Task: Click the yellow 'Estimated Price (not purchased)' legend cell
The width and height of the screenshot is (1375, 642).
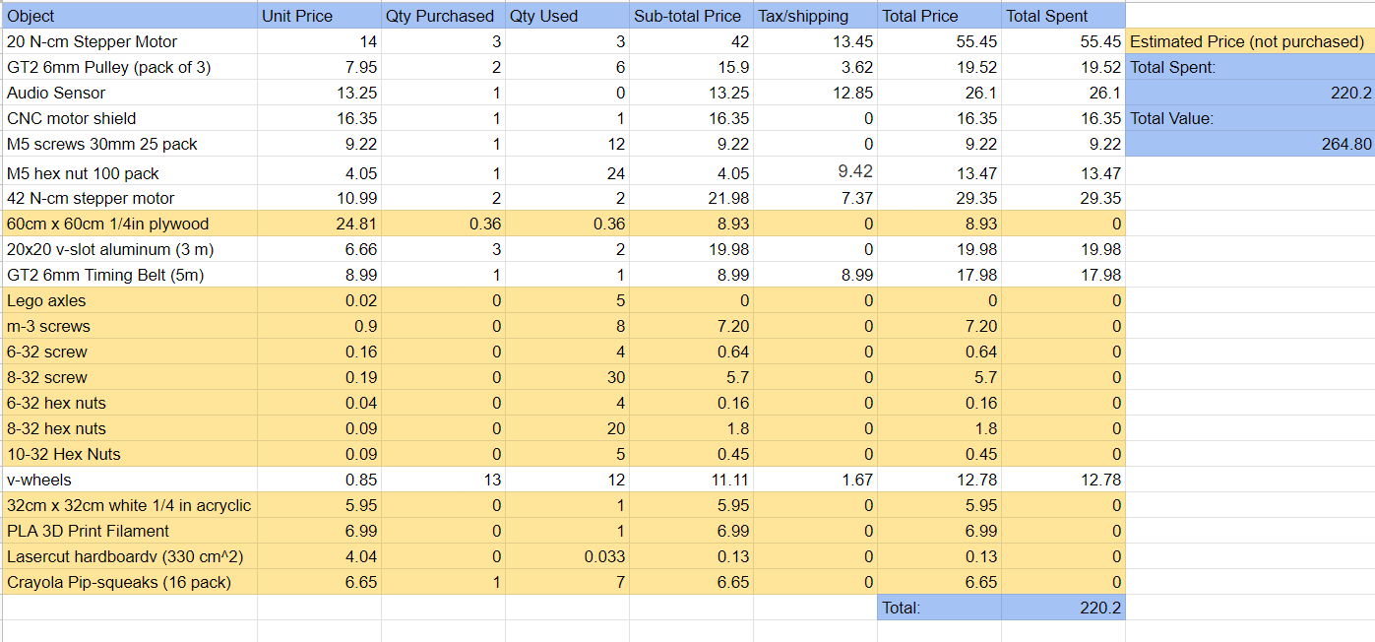Action: click(1248, 41)
